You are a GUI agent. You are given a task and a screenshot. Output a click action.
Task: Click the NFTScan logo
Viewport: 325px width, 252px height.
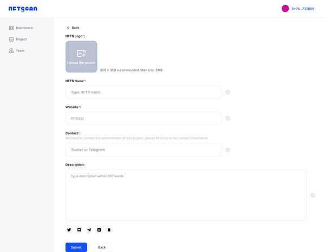(x=23, y=9)
